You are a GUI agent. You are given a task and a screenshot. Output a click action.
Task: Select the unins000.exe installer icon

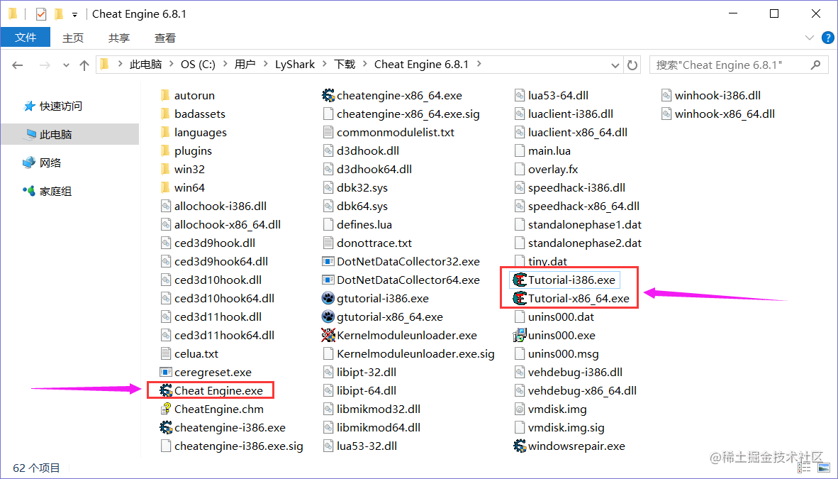(x=520, y=335)
